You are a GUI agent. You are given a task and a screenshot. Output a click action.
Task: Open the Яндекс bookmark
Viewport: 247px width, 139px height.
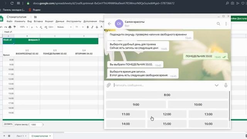pyautogui.click(x=35, y=10)
